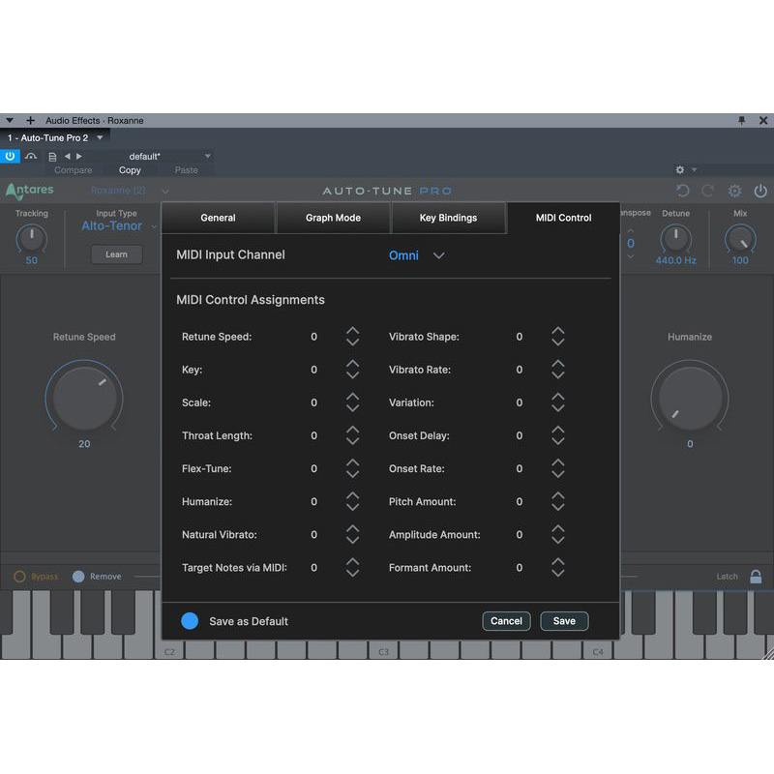
Task: Click the automation mode icon beside power
Action: tap(31, 157)
